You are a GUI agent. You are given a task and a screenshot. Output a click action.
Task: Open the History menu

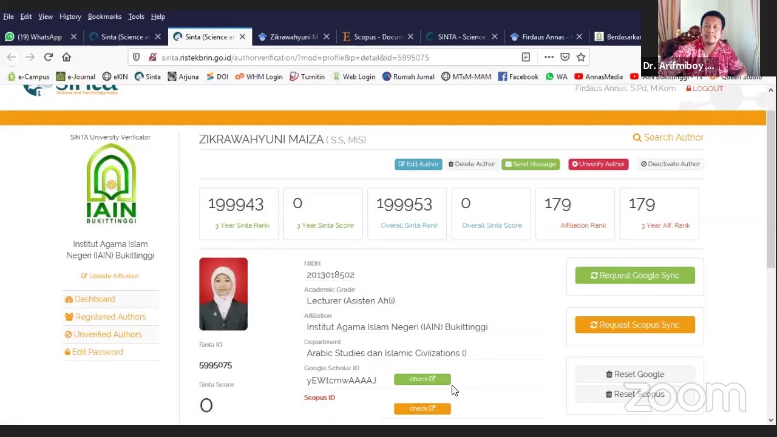click(70, 16)
